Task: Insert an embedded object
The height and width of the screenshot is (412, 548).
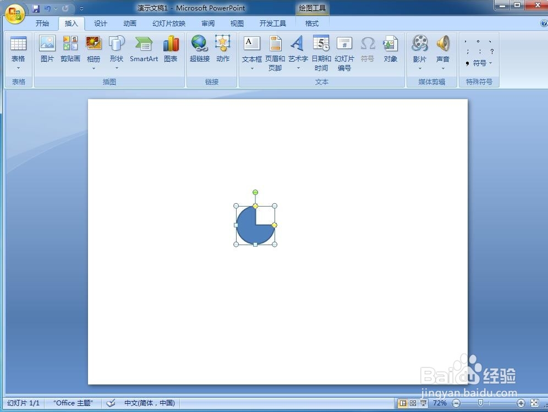Action: coord(391,50)
